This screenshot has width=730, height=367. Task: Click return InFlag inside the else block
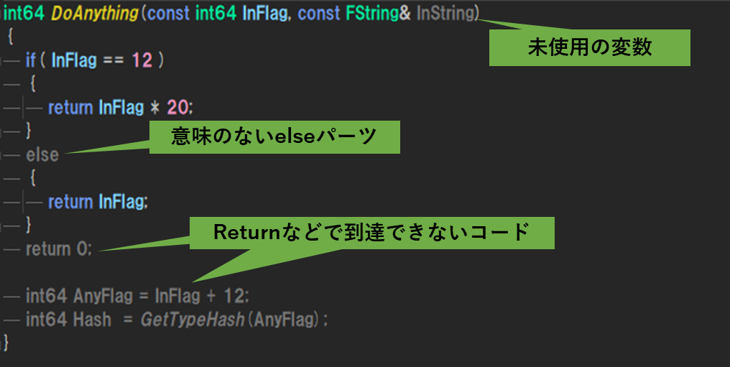pos(98,202)
